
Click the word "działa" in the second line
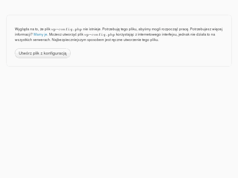tap(201, 34)
